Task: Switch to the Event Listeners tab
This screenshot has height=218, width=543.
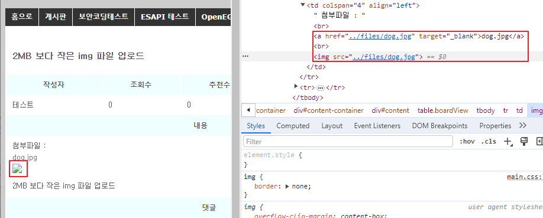Action: 377,126
